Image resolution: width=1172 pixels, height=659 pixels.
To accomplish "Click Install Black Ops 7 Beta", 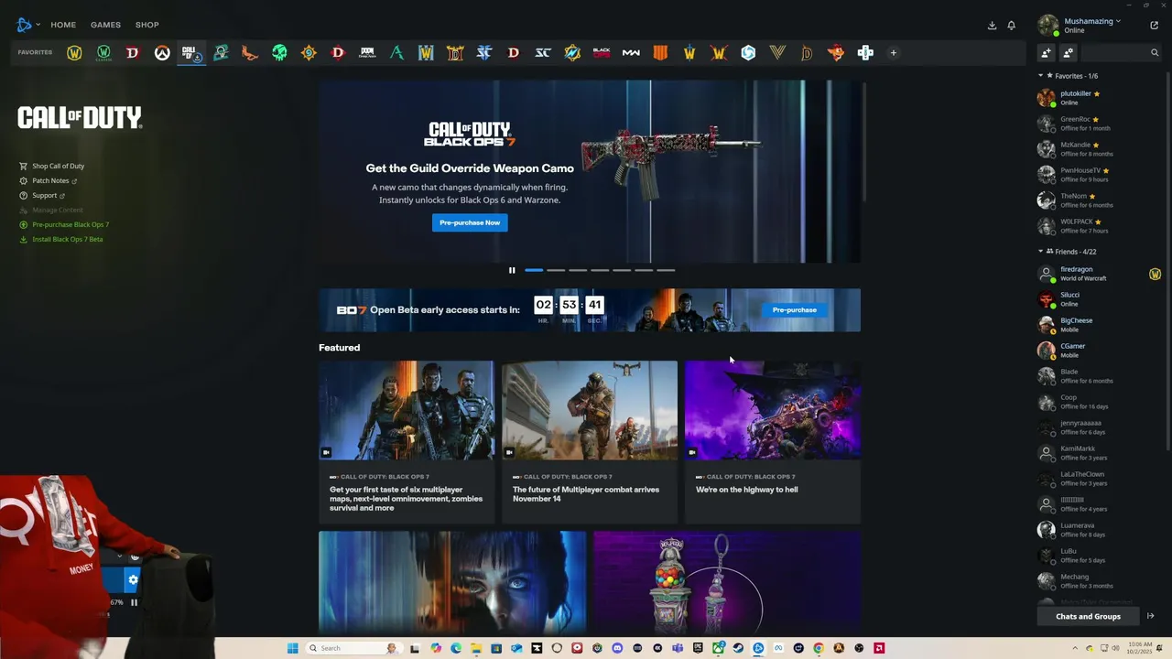I will tap(67, 240).
